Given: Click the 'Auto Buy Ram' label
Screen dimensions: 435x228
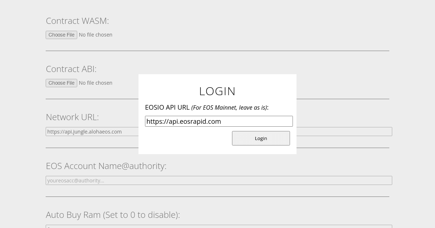Looking at the screenshot, I should tap(113, 215).
